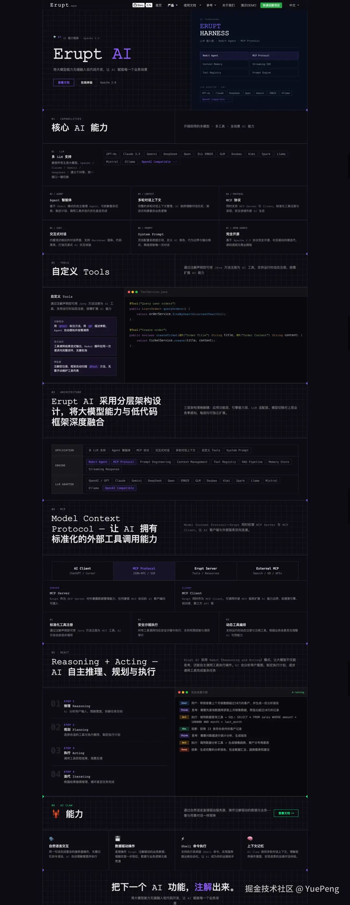Screen dimensions: 350x905
Task: Click the yellow dot in 实际场景示例 terminal
Action: pyautogui.click(x=183, y=693)
